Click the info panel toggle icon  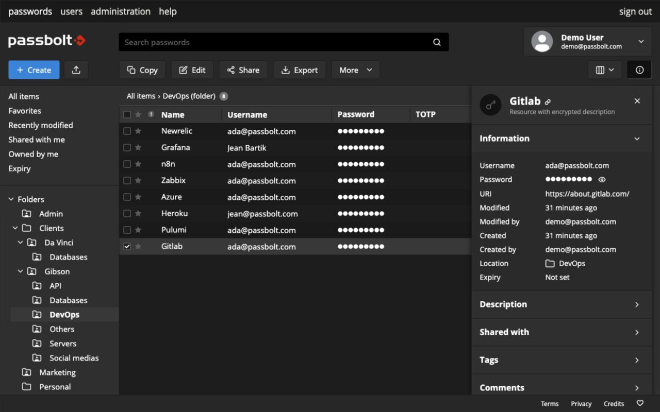tap(639, 70)
